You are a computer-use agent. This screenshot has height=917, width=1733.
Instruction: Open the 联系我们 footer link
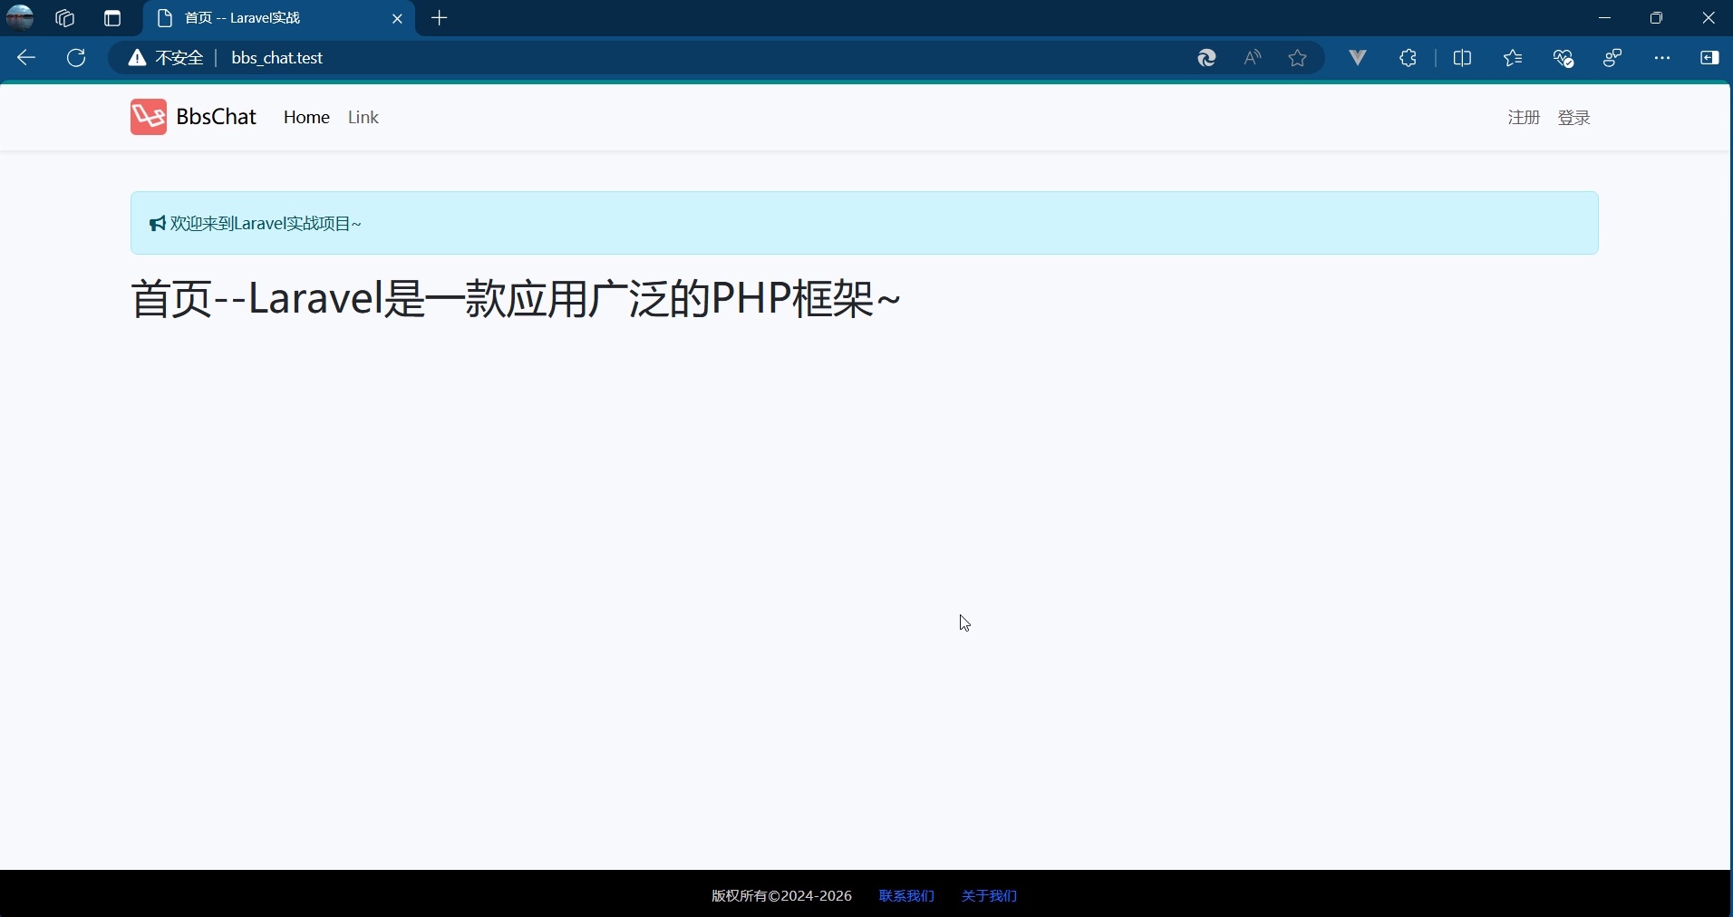(906, 896)
